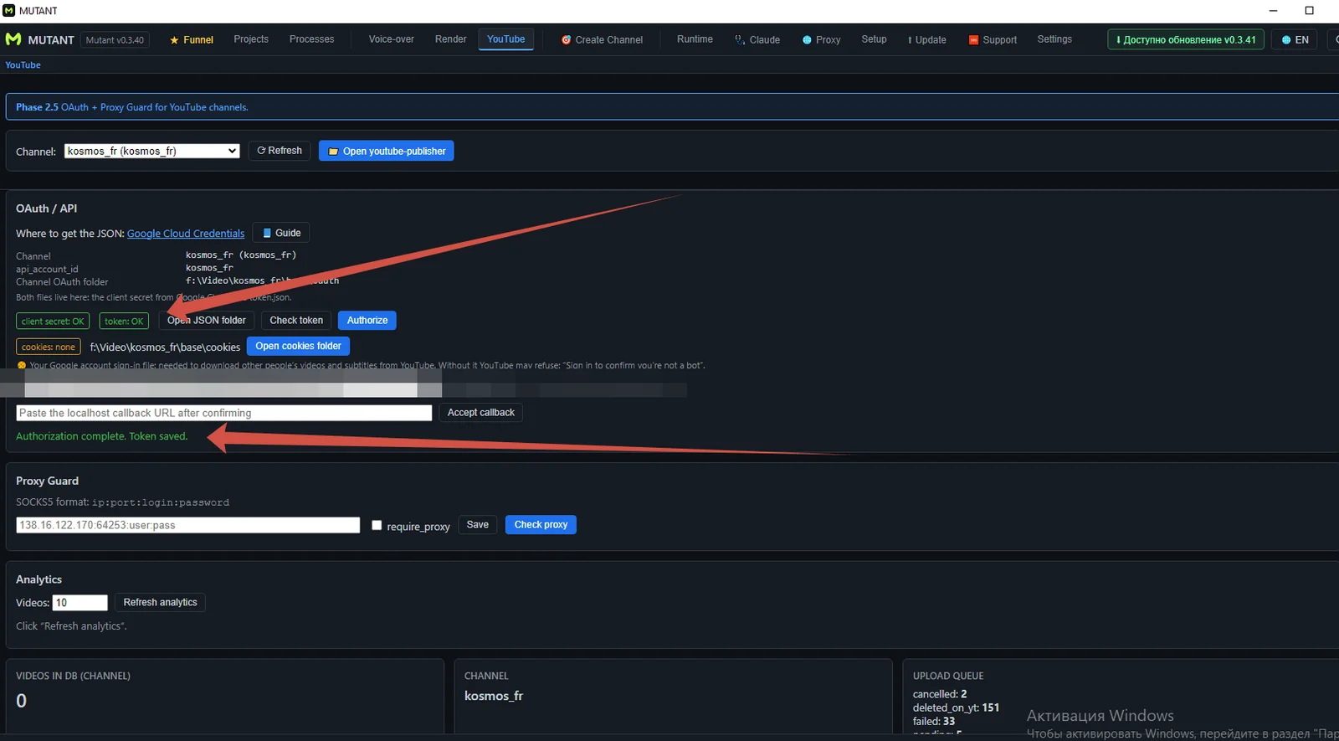Click the YouTube breadcrumb text
Screen dimensions: 1339x741
coord(23,65)
